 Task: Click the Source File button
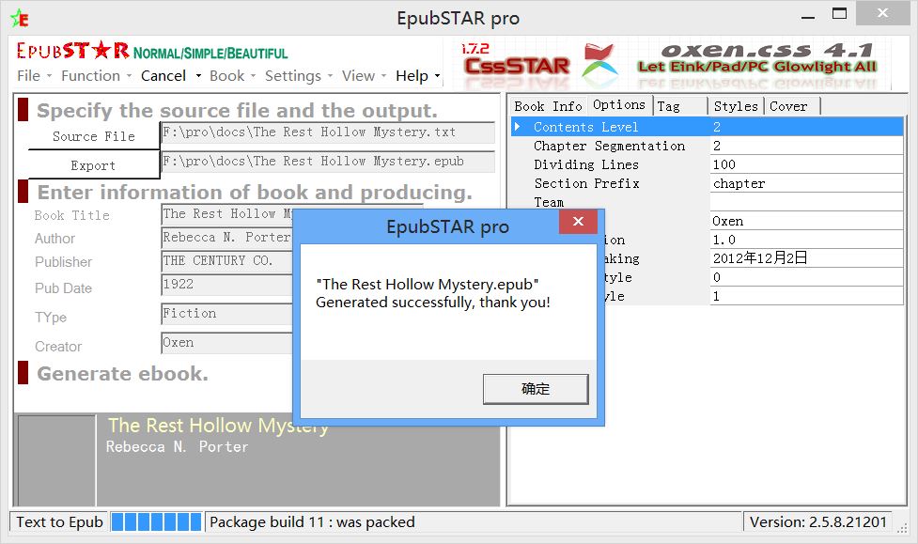[94, 136]
